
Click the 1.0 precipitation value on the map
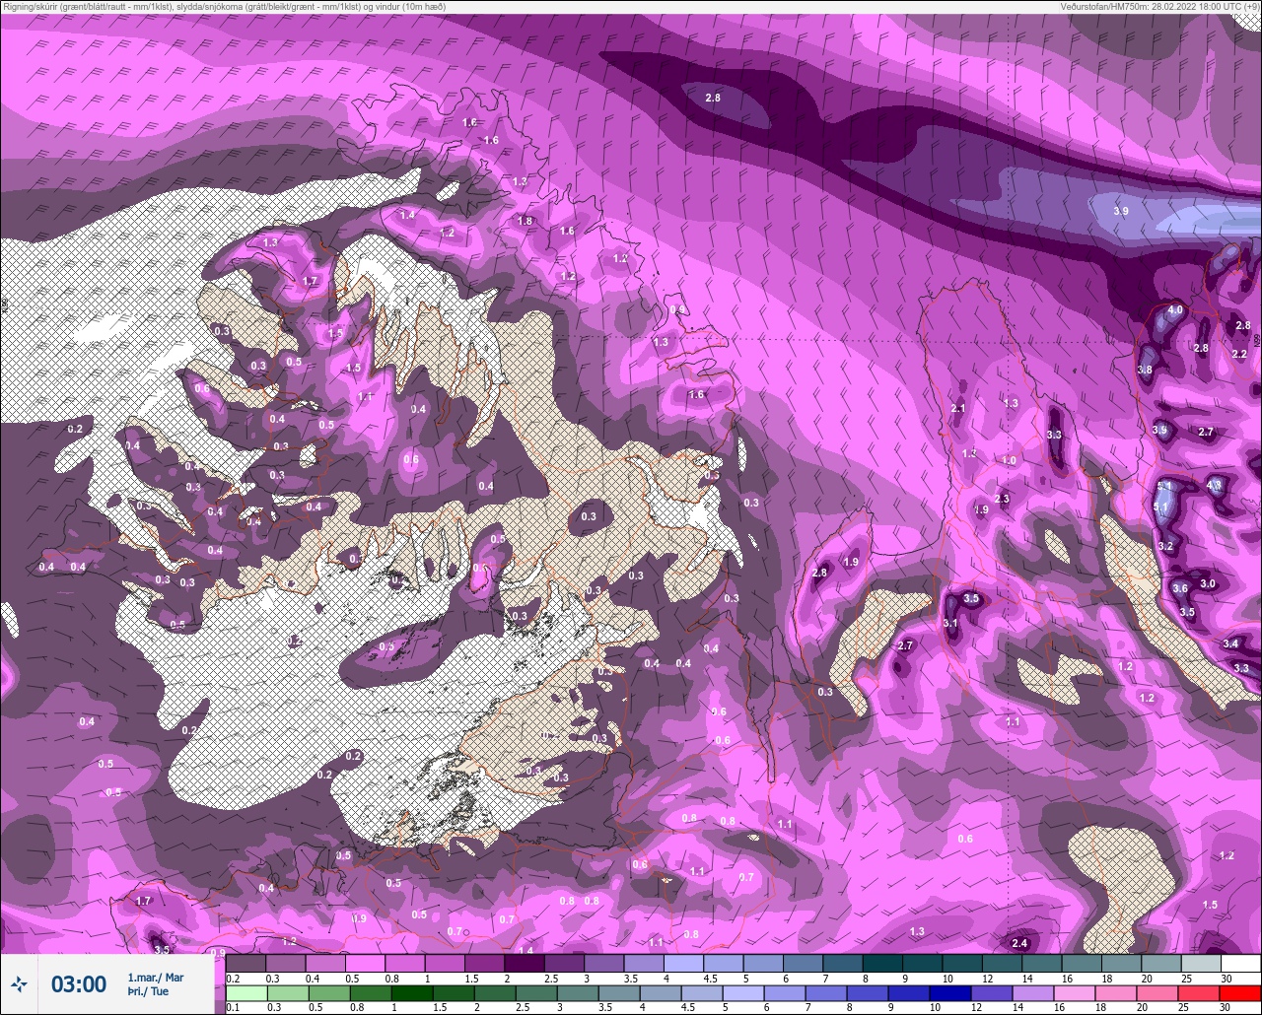[1009, 460]
